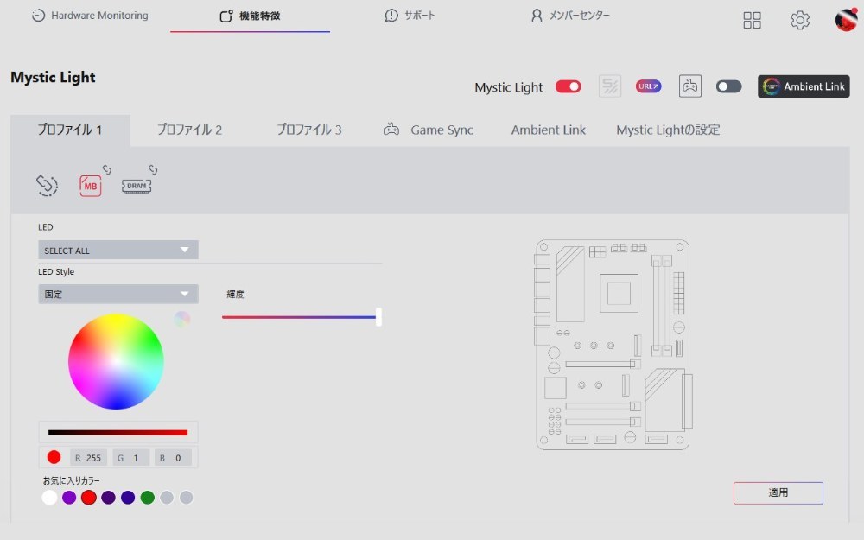Select the white favorite color

[x=49, y=498]
